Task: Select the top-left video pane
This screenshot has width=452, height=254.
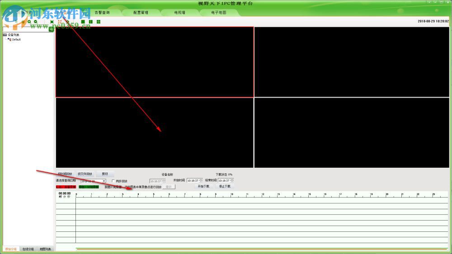Action: pyautogui.click(x=155, y=62)
